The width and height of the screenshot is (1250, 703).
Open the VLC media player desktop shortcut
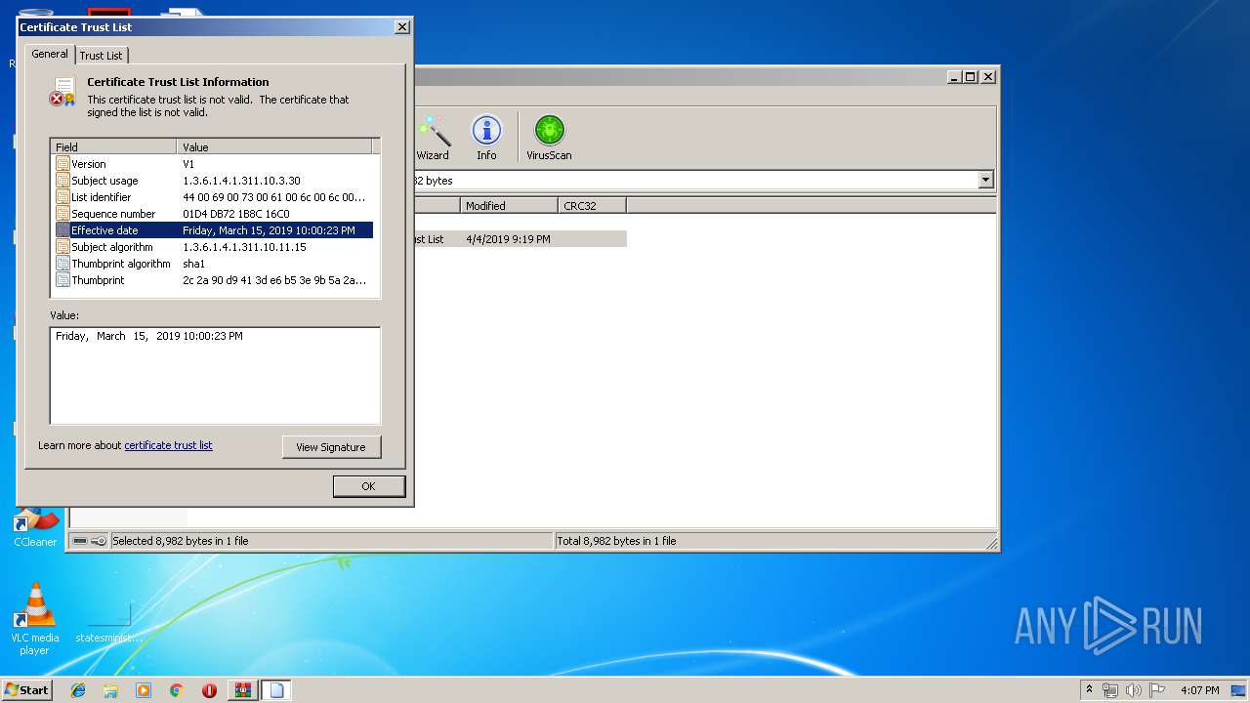click(x=35, y=619)
